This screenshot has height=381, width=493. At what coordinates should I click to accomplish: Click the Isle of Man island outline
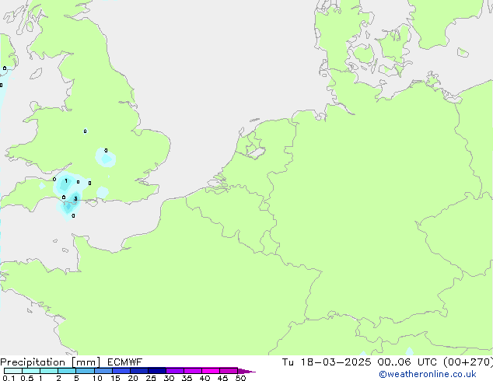click(35, 75)
